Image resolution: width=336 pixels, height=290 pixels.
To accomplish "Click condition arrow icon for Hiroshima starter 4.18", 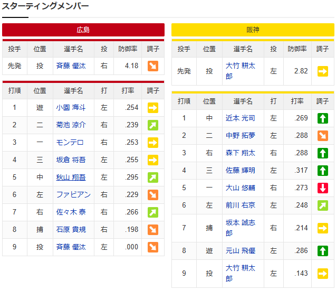I will pyautogui.click(x=153, y=66).
